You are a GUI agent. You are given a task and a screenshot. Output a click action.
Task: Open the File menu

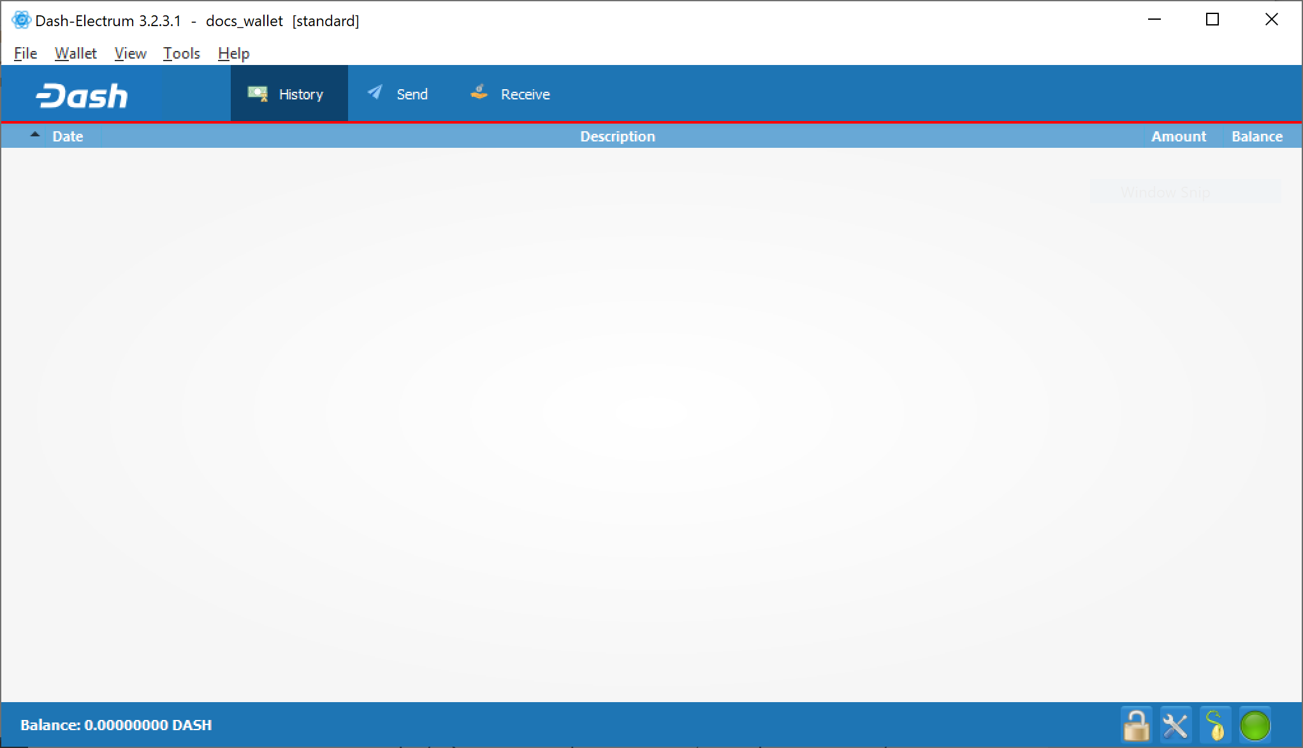[25, 54]
